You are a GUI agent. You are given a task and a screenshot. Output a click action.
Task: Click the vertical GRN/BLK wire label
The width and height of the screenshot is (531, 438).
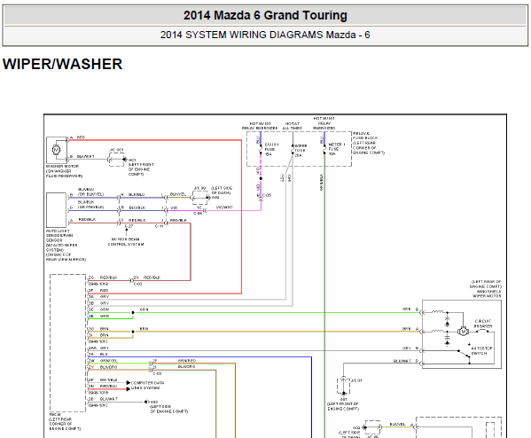pyautogui.click(x=322, y=183)
